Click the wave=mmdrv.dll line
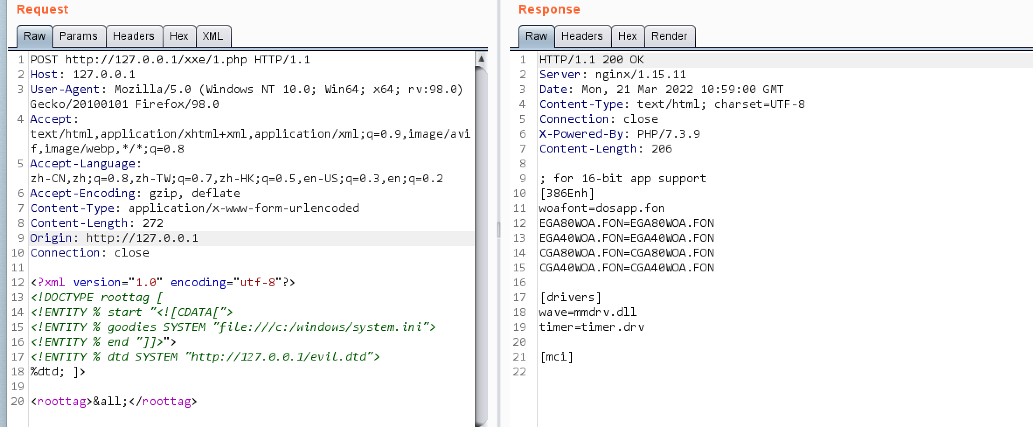 pyautogui.click(x=588, y=312)
